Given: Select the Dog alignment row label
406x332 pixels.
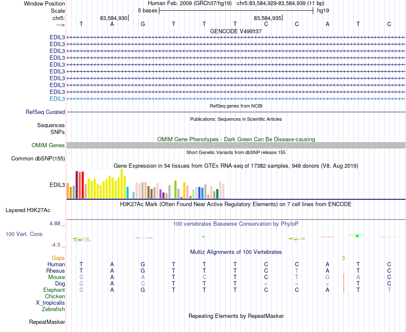Looking at the screenshot, I should tap(60, 284).
